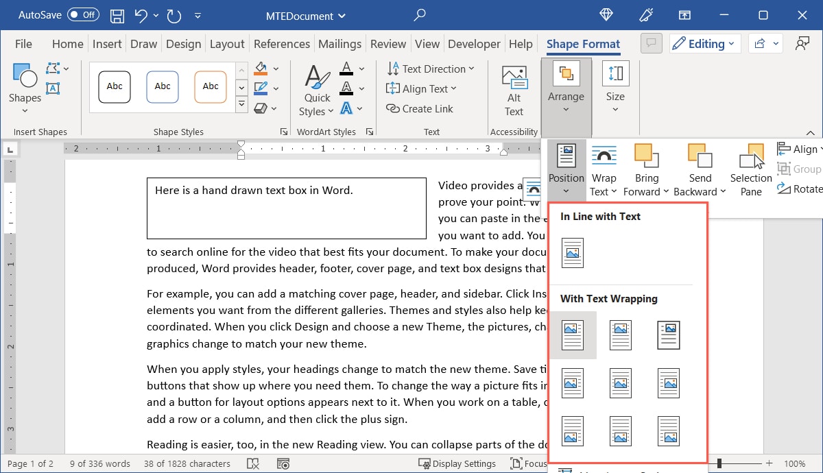Screen dimensions: 823x473
Task: Open the Selection Pane
Action: coord(750,167)
